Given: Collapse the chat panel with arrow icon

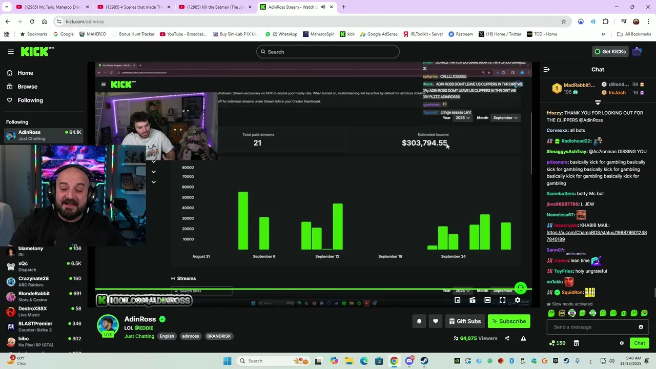Looking at the screenshot, I should coord(546,69).
